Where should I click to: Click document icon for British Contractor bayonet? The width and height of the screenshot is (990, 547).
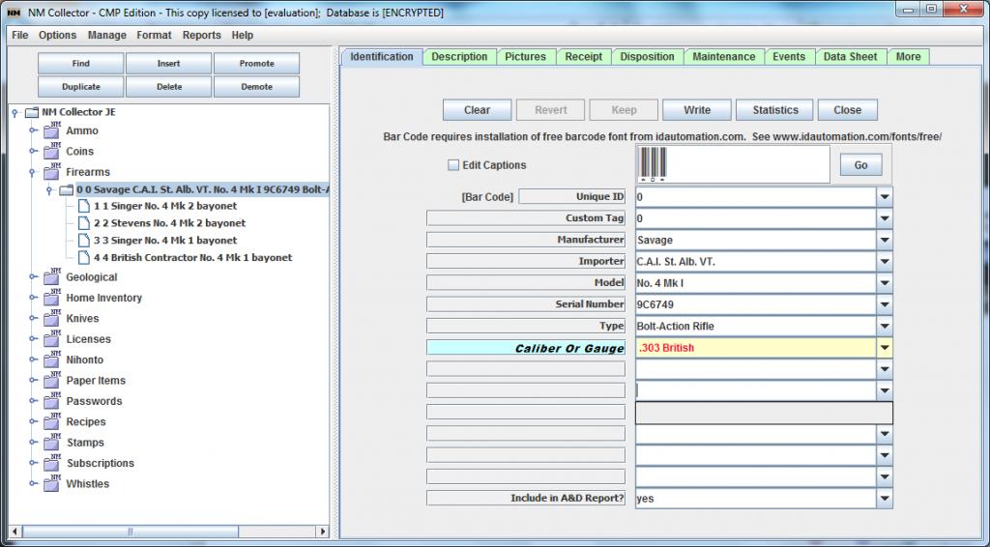pos(84,257)
